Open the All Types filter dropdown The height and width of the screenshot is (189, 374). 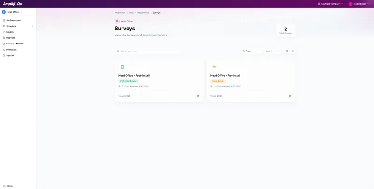coord(252,51)
